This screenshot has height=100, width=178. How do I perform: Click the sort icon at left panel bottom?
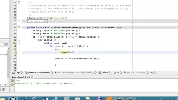(x=3, y=89)
